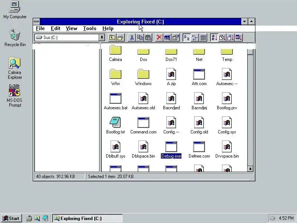The height and width of the screenshot is (223, 297).
Task: Sort files by type
Action: [x=222, y=38]
